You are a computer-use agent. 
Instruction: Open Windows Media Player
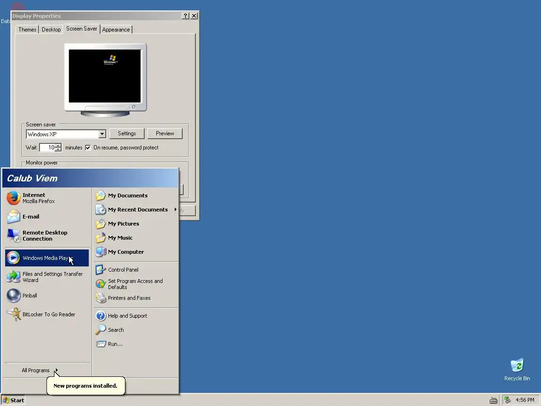point(47,258)
